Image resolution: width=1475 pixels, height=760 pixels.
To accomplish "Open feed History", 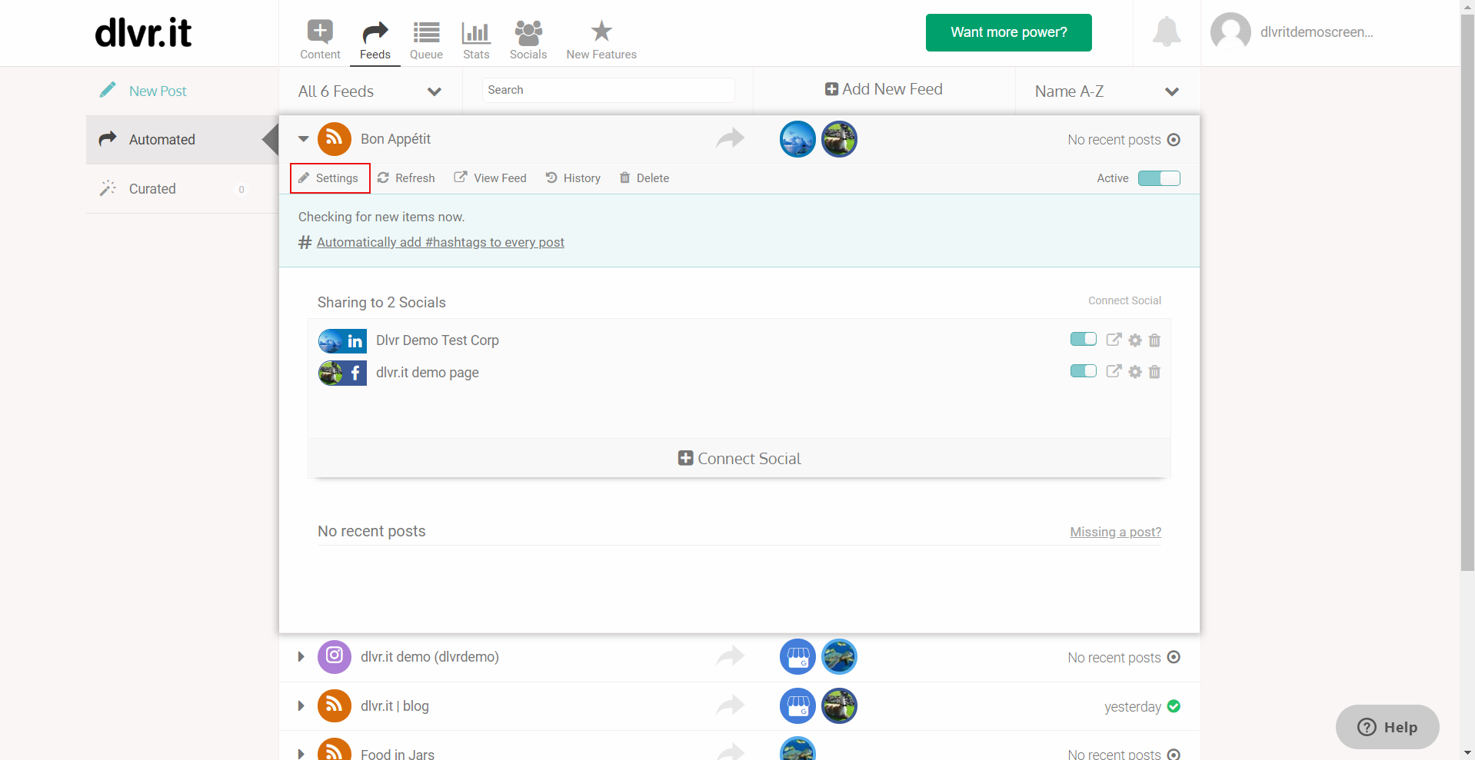I will click(573, 178).
